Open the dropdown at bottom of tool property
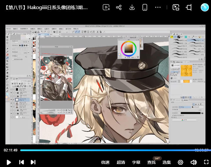This screenshot has width=211, height=167. 185,120
